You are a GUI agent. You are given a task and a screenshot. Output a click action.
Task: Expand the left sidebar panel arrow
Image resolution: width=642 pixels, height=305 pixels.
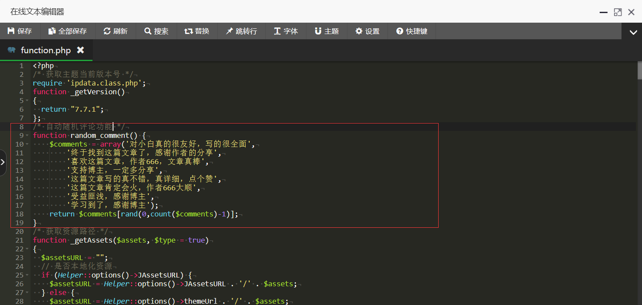3,162
